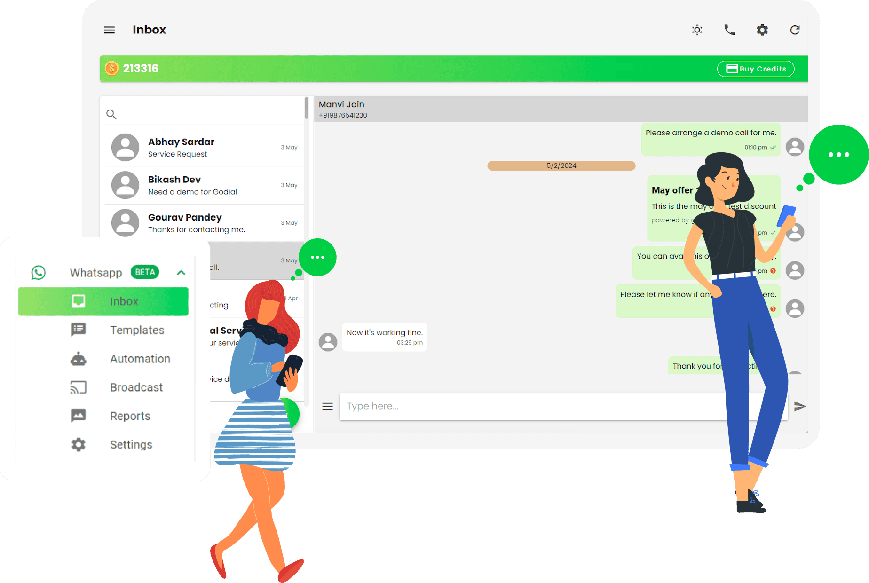Viewport: 869px width, 583px height.
Task: Open the Automation section
Action: click(x=140, y=358)
